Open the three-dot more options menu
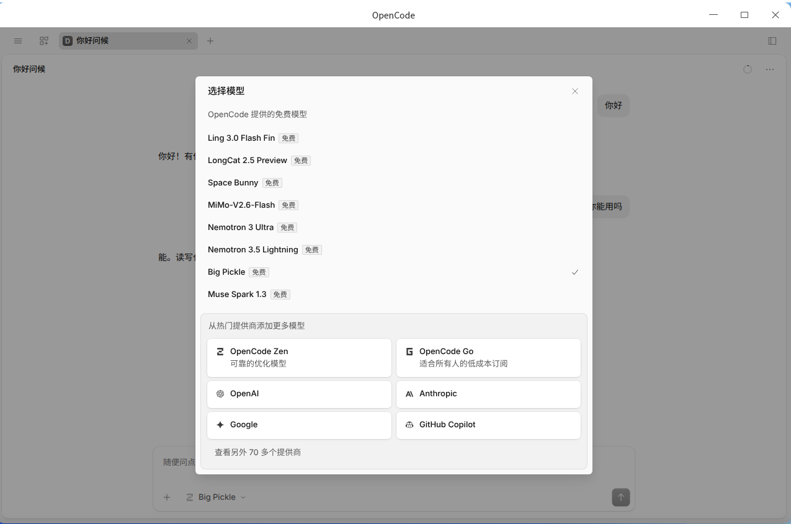The image size is (791, 524). pos(770,69)
